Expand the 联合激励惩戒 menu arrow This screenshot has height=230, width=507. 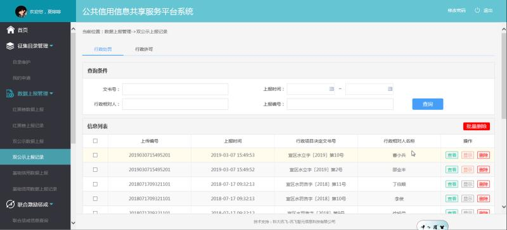coord(51,204)
